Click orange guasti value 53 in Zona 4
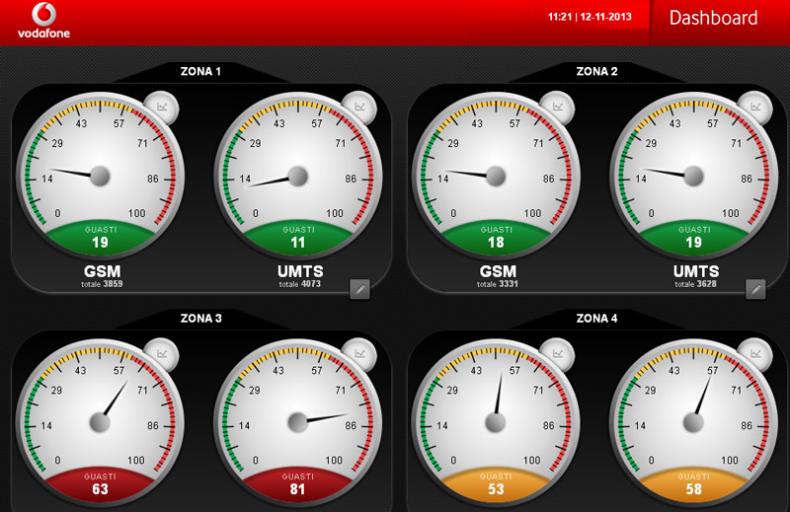This screenshot has width=790, height=512. (496, 489)
